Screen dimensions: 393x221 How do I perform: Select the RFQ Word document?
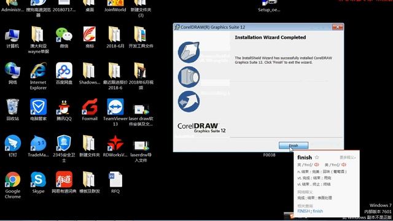(x=115, y=182)
